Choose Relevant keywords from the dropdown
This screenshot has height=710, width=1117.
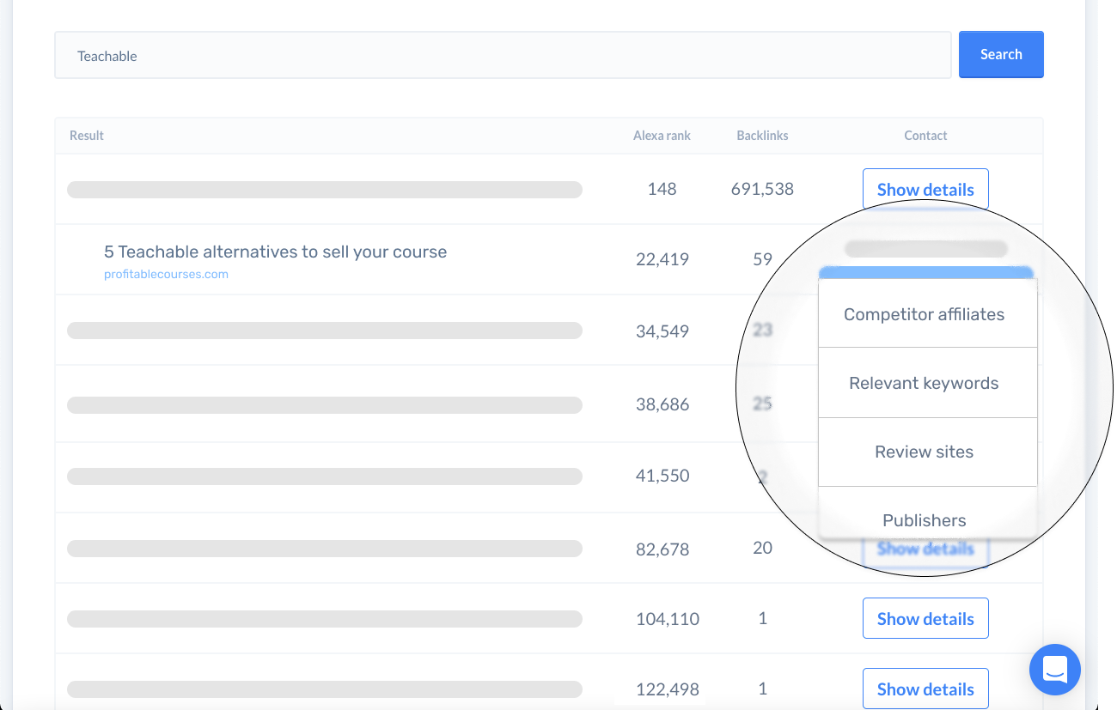click(925, 383)
